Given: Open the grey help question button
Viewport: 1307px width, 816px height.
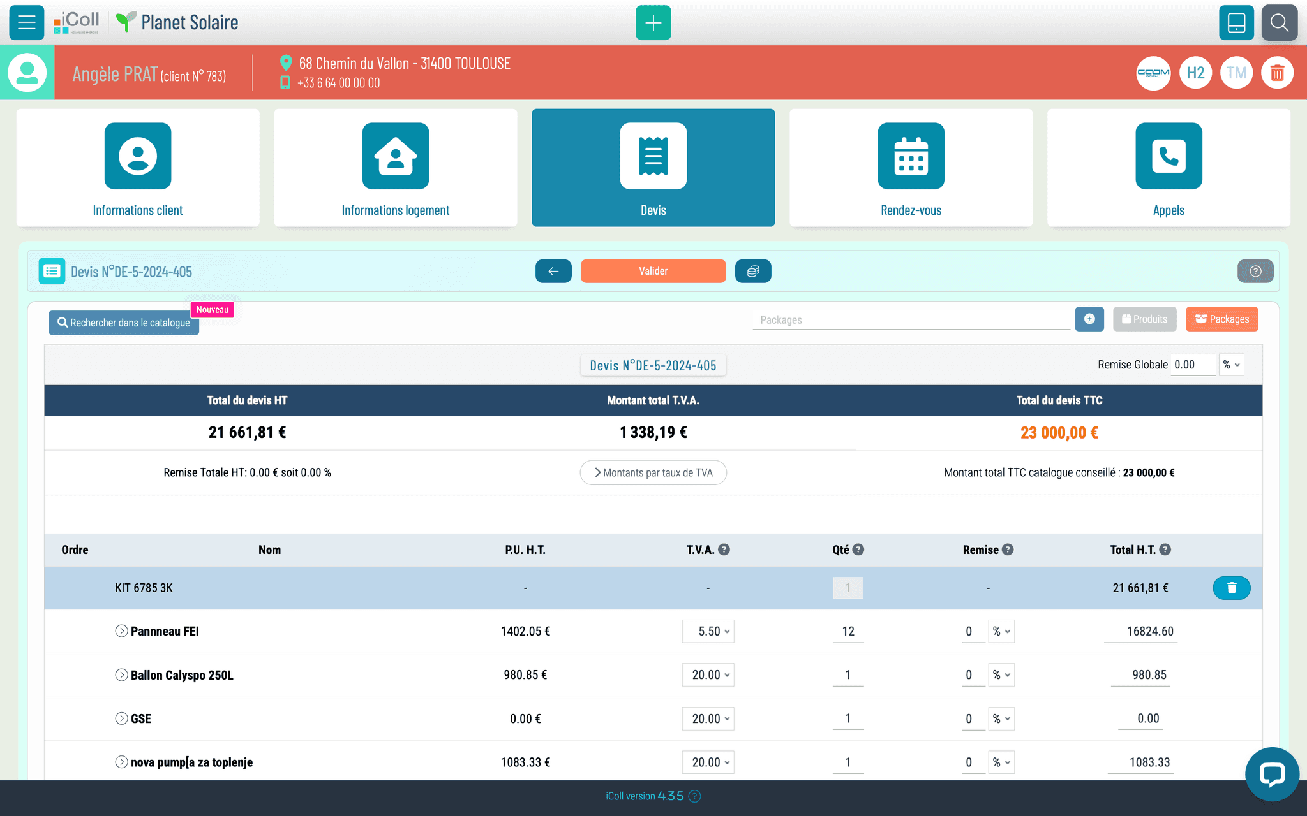Looking at the screenshot, I should pos(1255,271).
